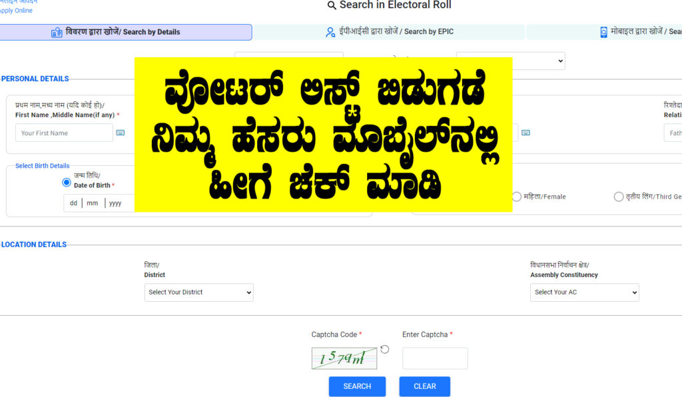The image size is (682, 397).
Task: Refresh the captcha code
Action: pyautogui.click(x=385, y=350)
